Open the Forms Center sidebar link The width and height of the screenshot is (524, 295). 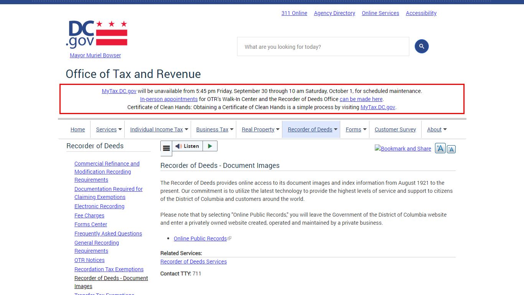(91, 224)
